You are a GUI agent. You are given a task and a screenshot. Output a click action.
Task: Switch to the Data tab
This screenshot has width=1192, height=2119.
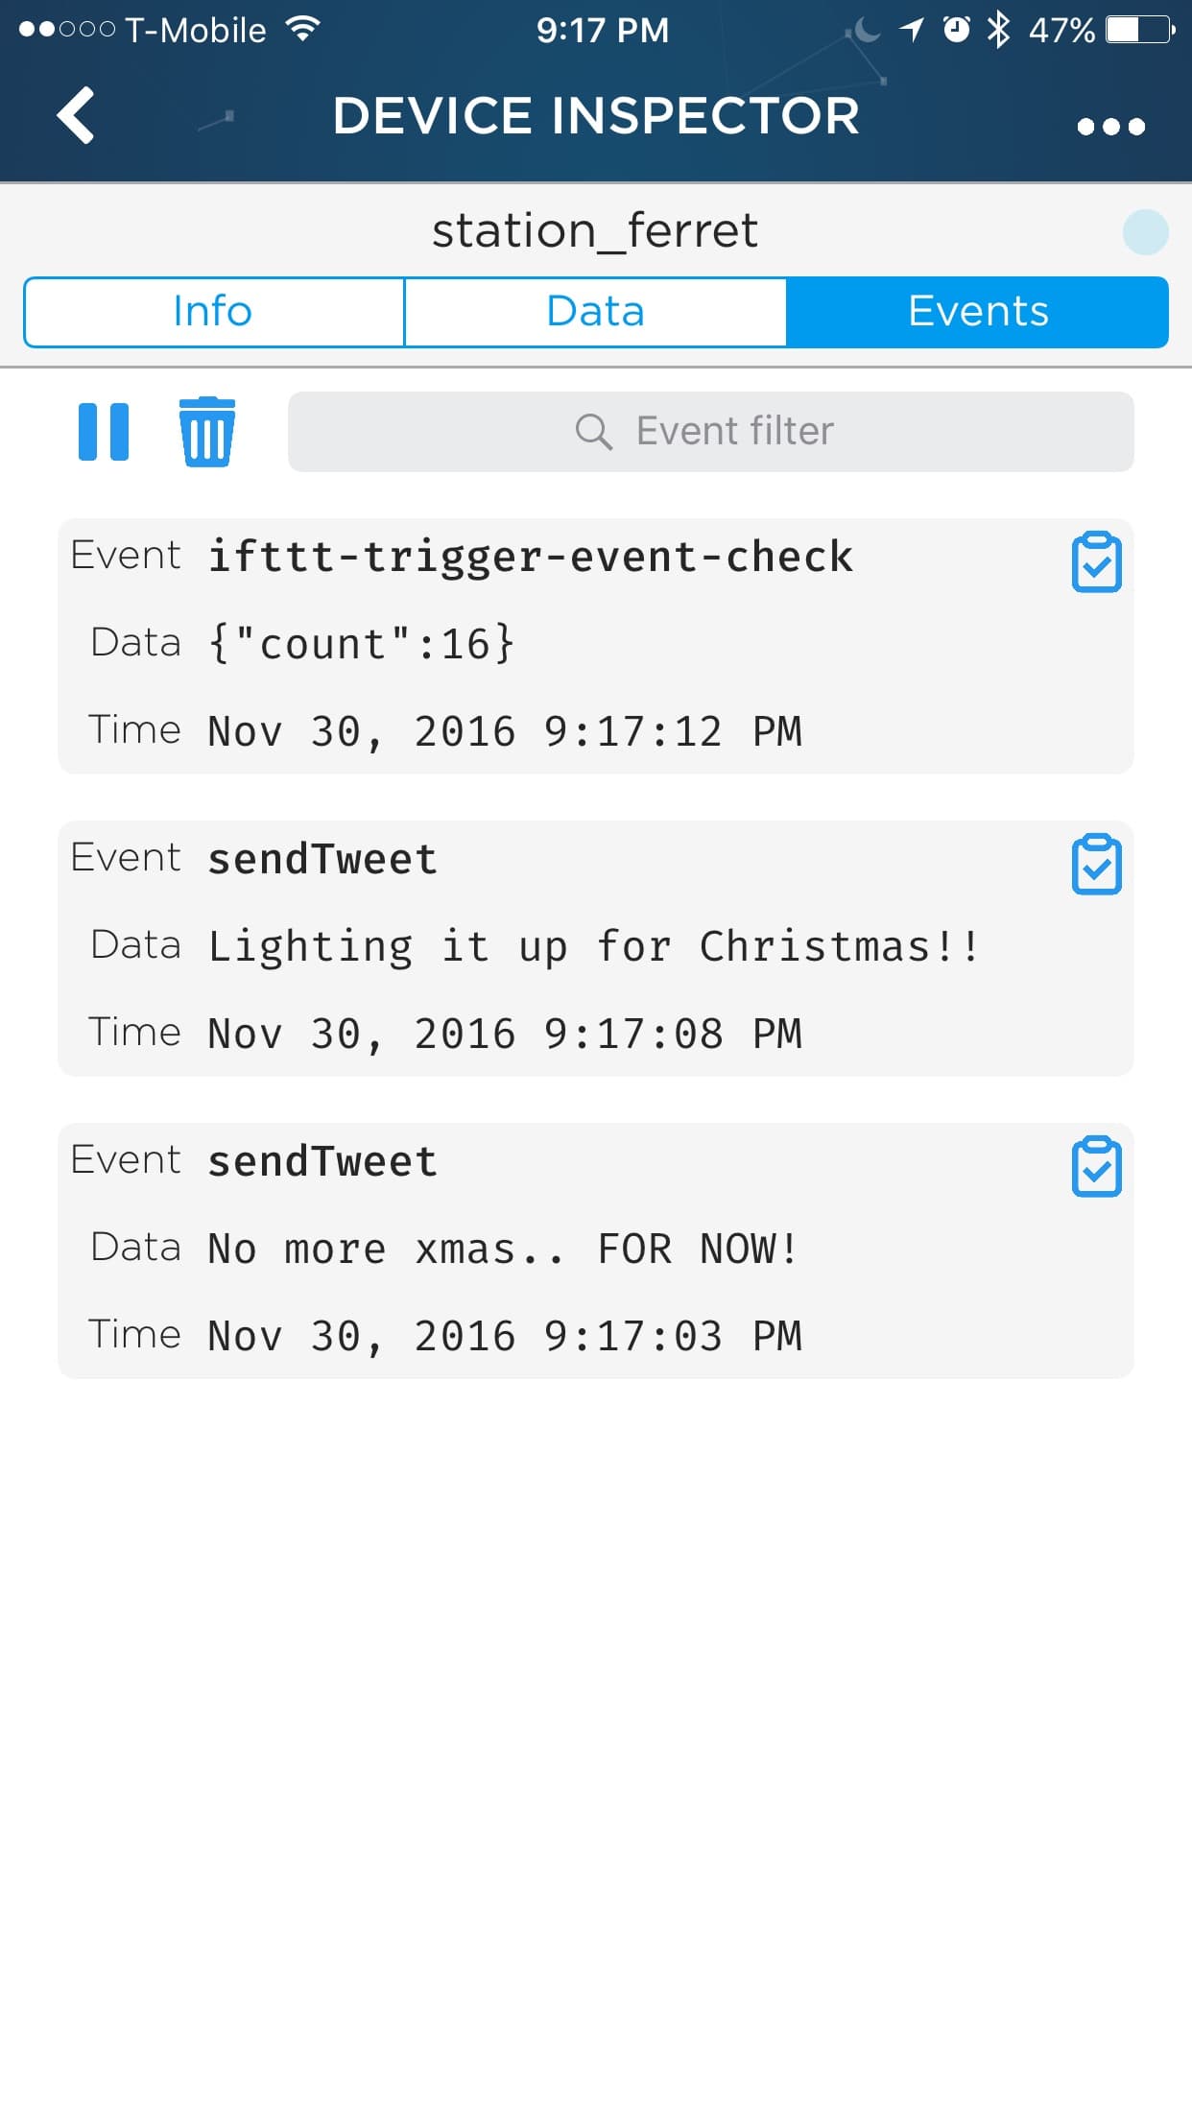595,312
